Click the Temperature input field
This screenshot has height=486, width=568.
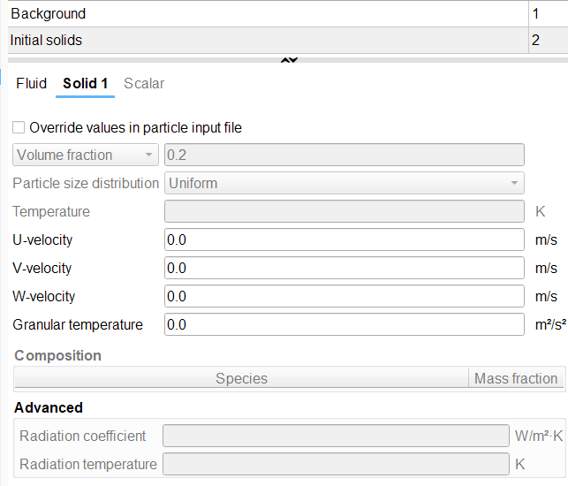pos(345,211)
